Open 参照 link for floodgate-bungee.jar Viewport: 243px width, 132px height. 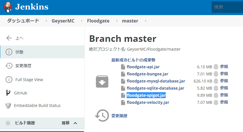click(224, 74)
